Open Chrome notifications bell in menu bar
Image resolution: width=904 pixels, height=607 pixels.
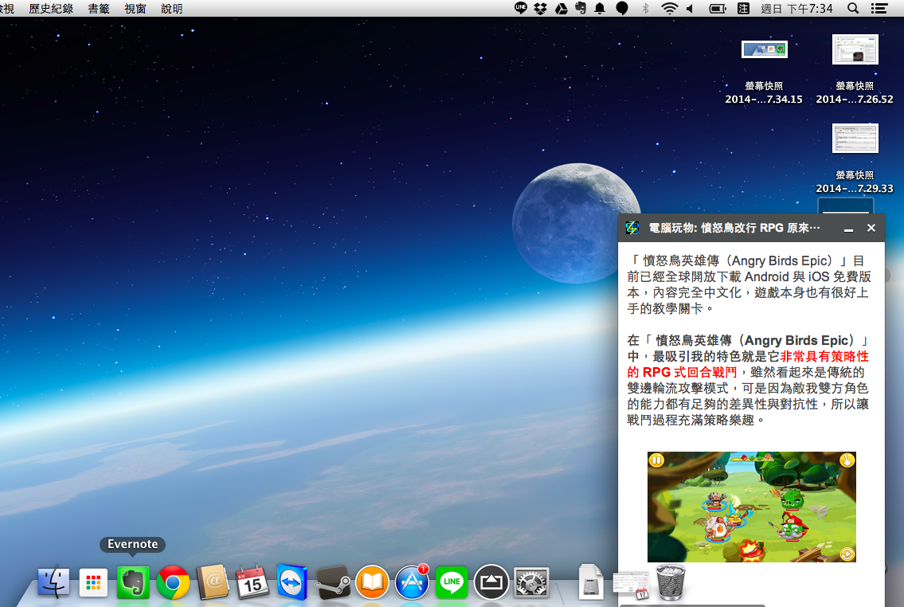[x=601, y=8]
